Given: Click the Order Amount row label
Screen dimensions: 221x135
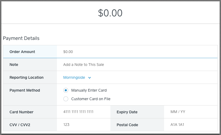Looking at the screenshot, I should click(x=22, y=52).
